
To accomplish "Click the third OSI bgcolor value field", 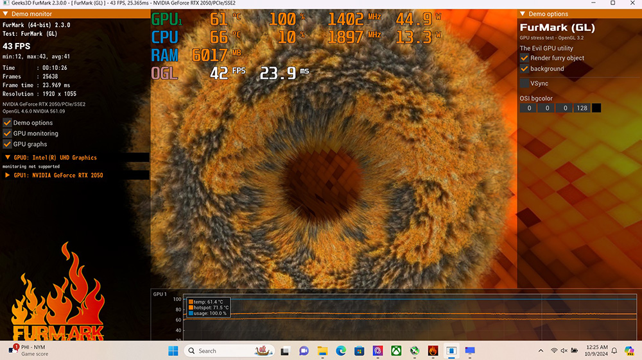I will (565, 108).
